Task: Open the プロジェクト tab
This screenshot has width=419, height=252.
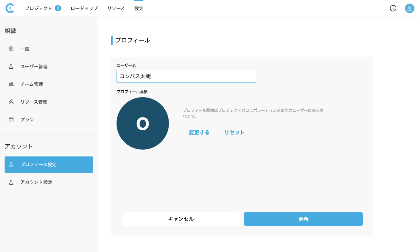Action: click(39, 8)
